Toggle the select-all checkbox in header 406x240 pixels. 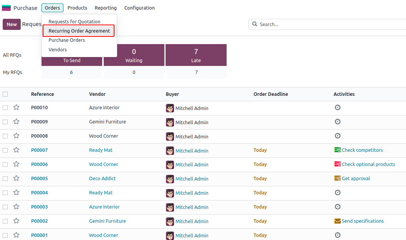5,94
